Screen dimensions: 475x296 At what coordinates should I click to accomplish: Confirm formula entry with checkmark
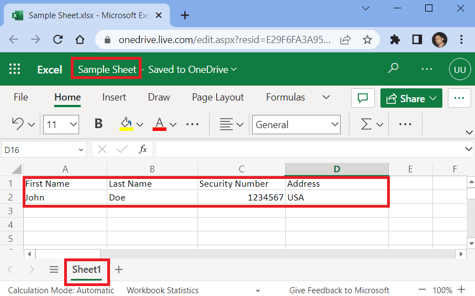pyautogui.click(x=122, y=149)
